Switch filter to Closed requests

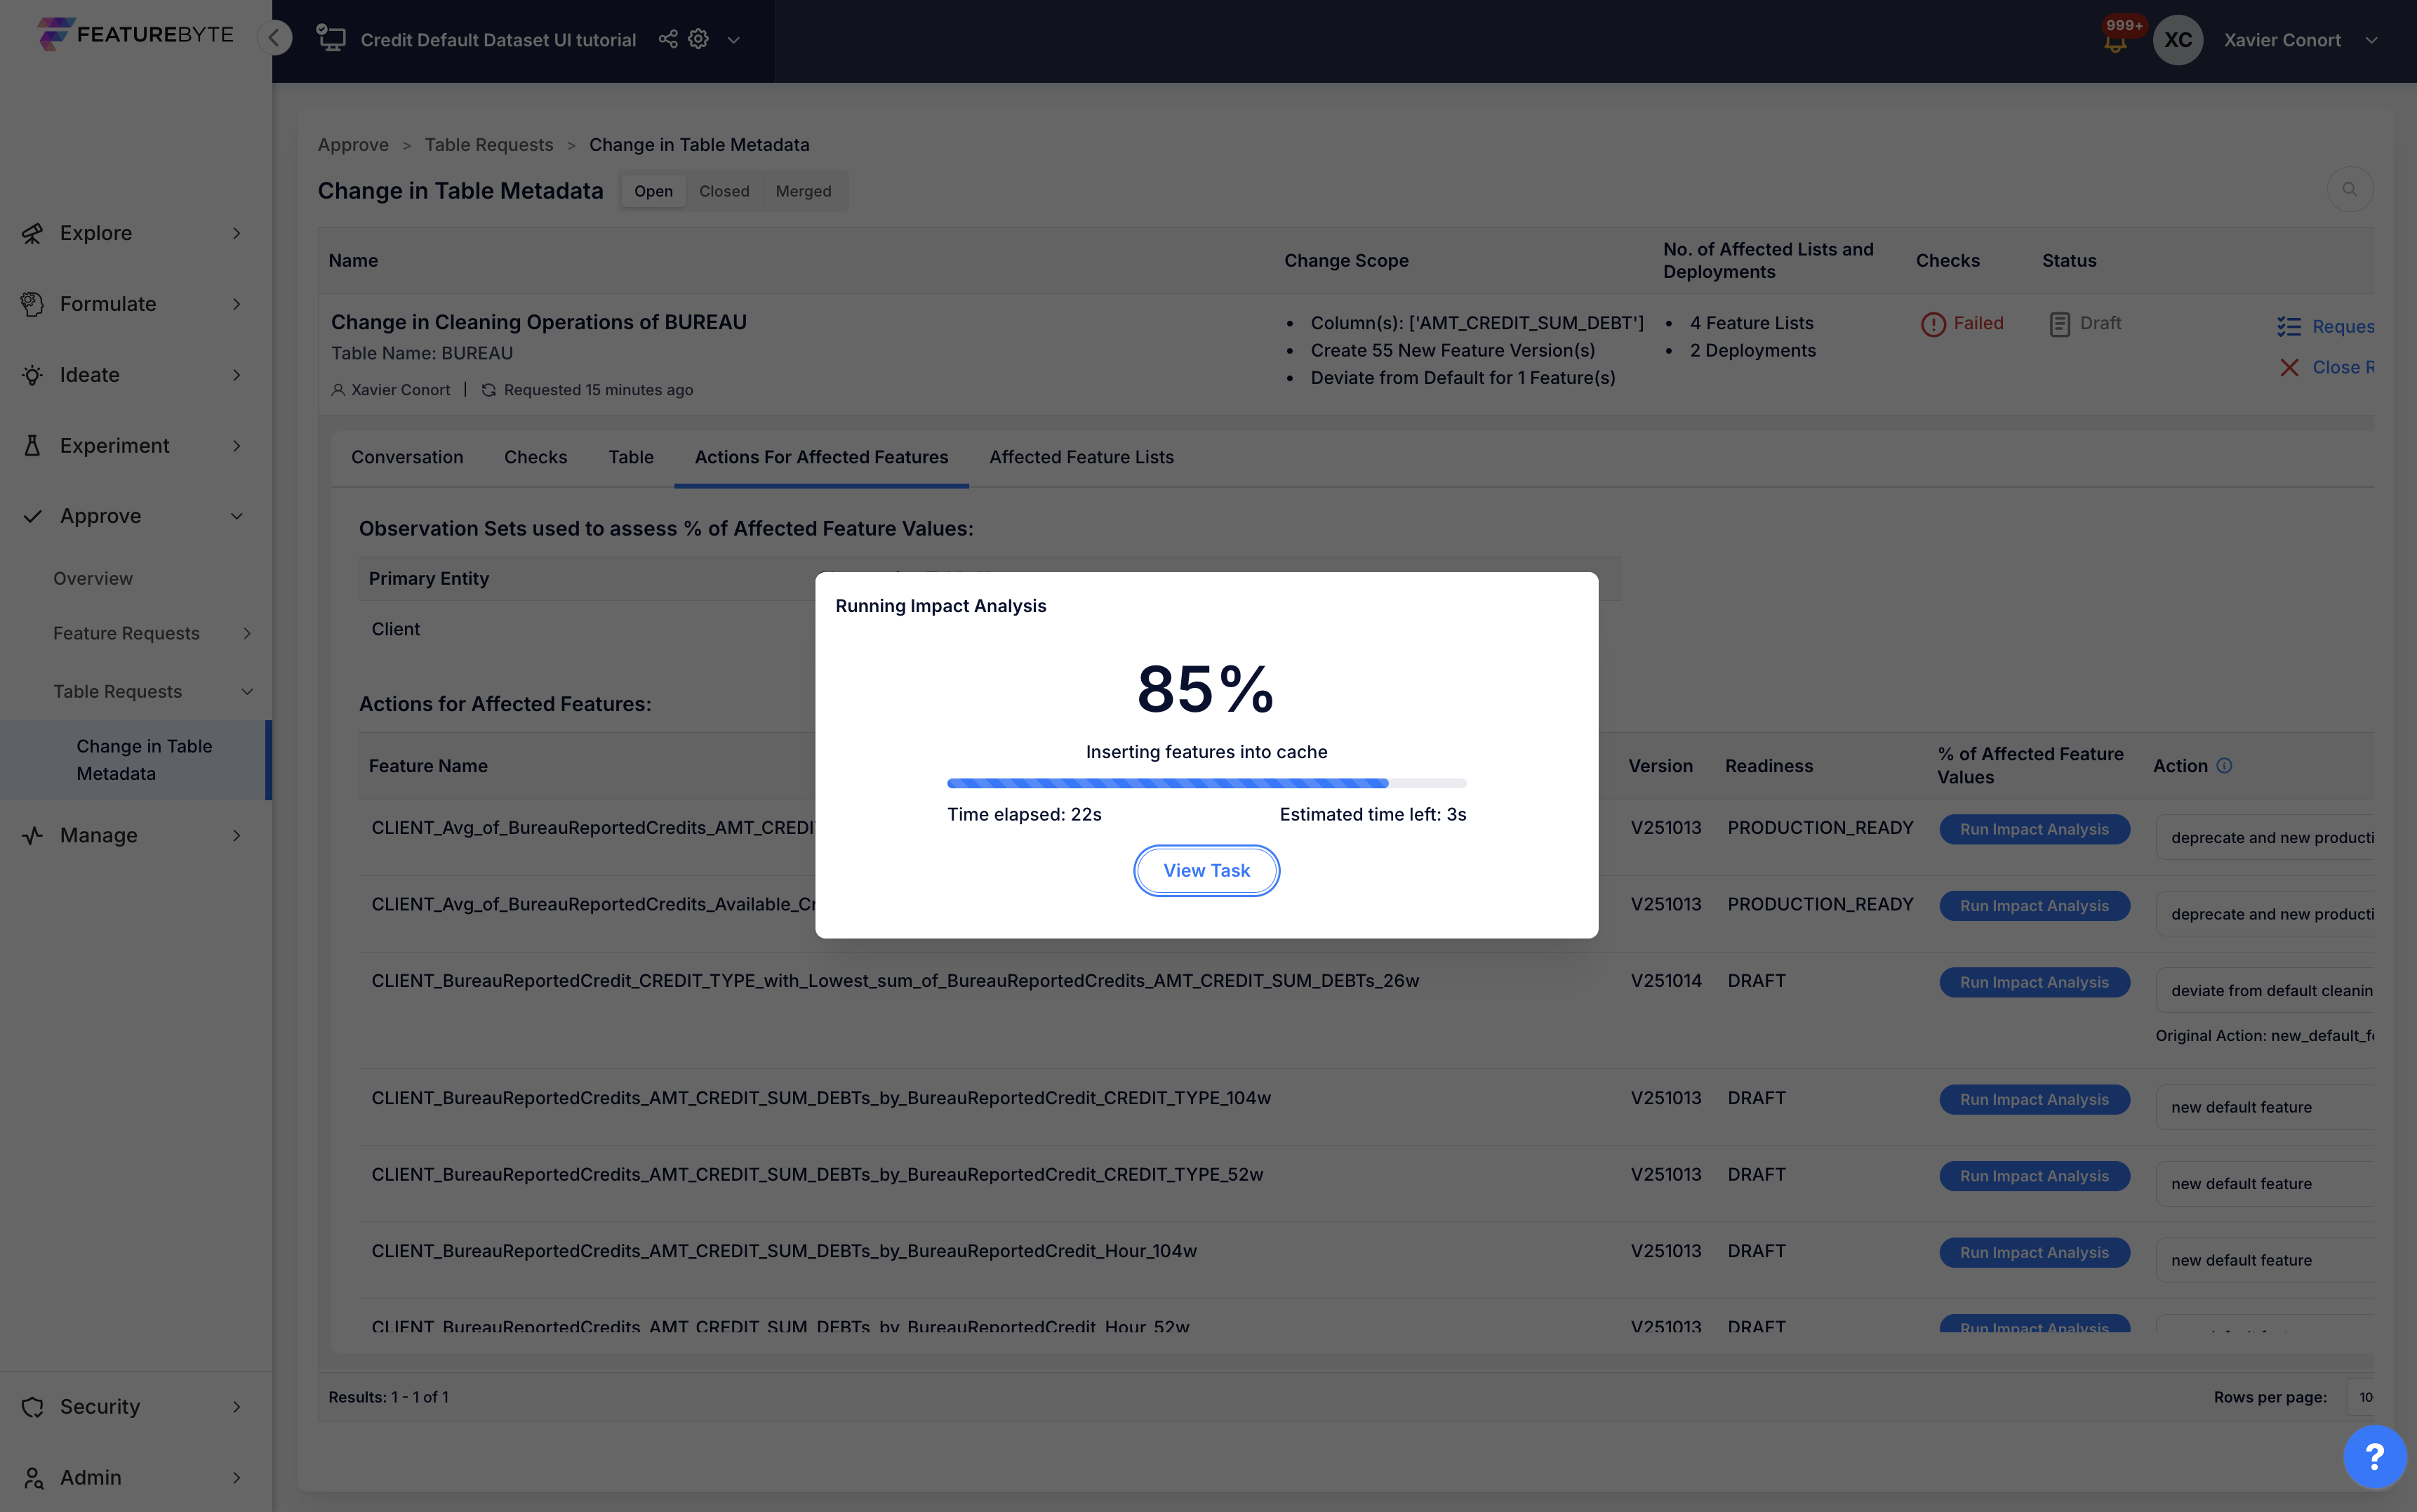tap(724, 191)
